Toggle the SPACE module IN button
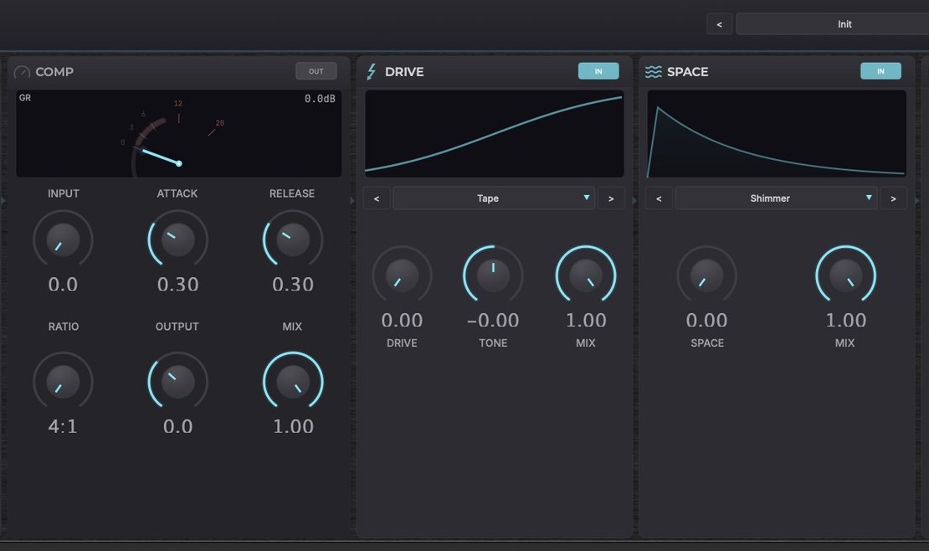Screen dimensions: 929x551 point(880,71)
